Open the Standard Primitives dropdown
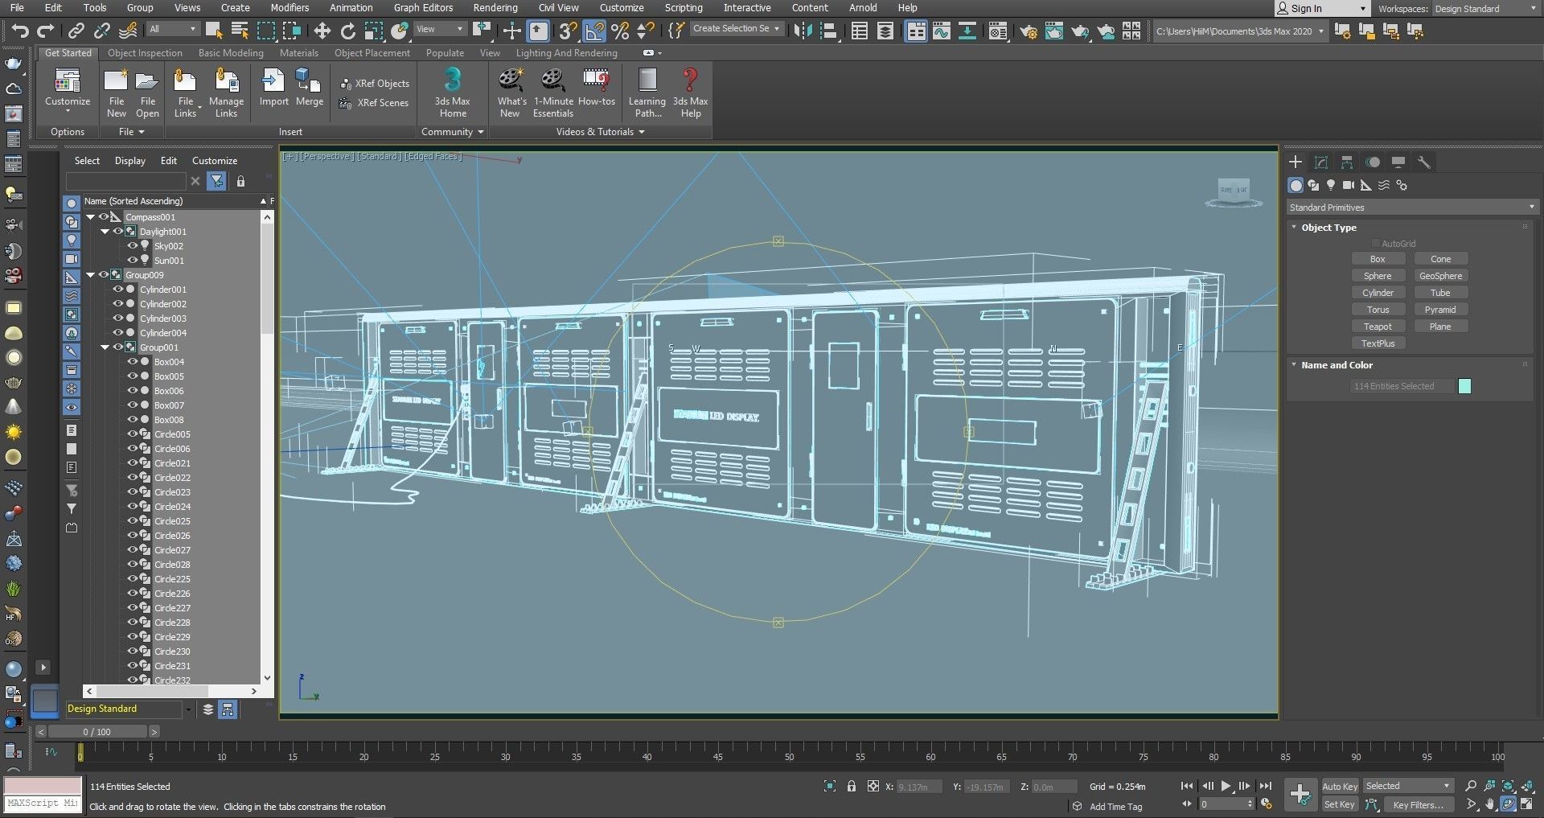This screenshot has width=1544, height=818. pos(1411,208)
